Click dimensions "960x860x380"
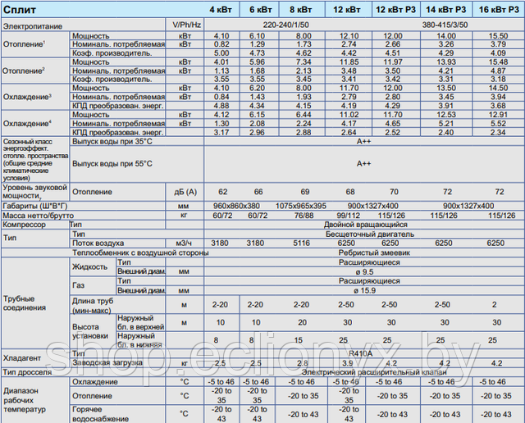Image resolution: width=525 pixels, height=423 pixels. click(x=237, y=206)
